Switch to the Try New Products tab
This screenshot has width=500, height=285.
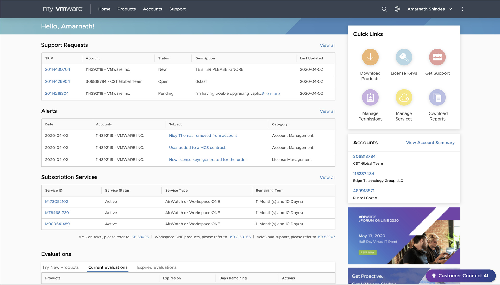(60, 267)
